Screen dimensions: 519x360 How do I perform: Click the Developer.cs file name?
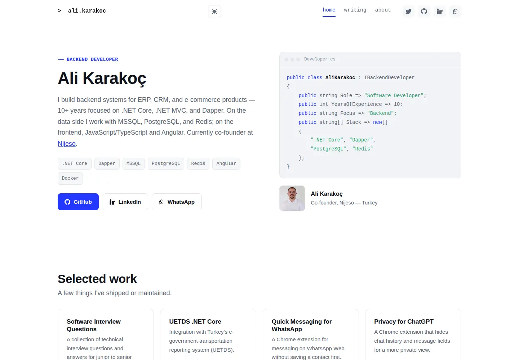320,59
